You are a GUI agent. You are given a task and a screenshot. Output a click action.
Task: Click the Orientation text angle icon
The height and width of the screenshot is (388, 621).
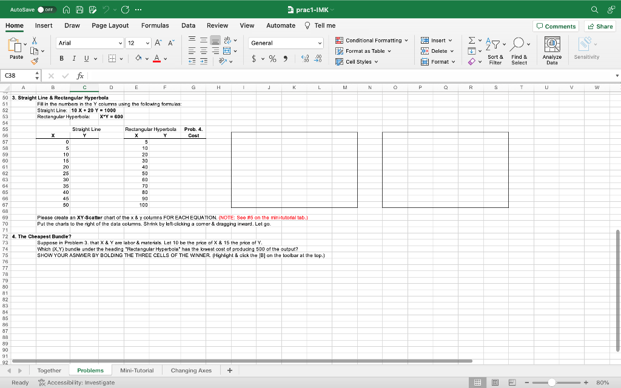(x=223, y=61)
